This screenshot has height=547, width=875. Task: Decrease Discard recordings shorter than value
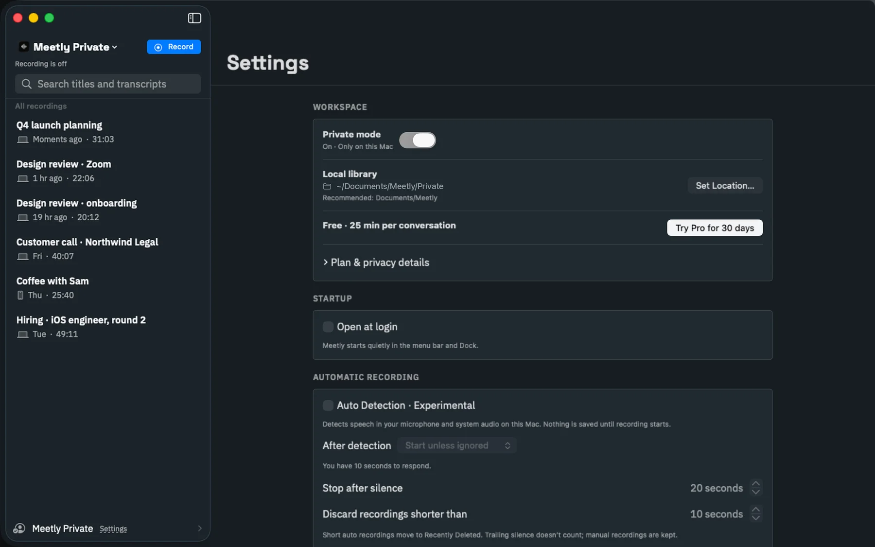click(x=755, y=518)
